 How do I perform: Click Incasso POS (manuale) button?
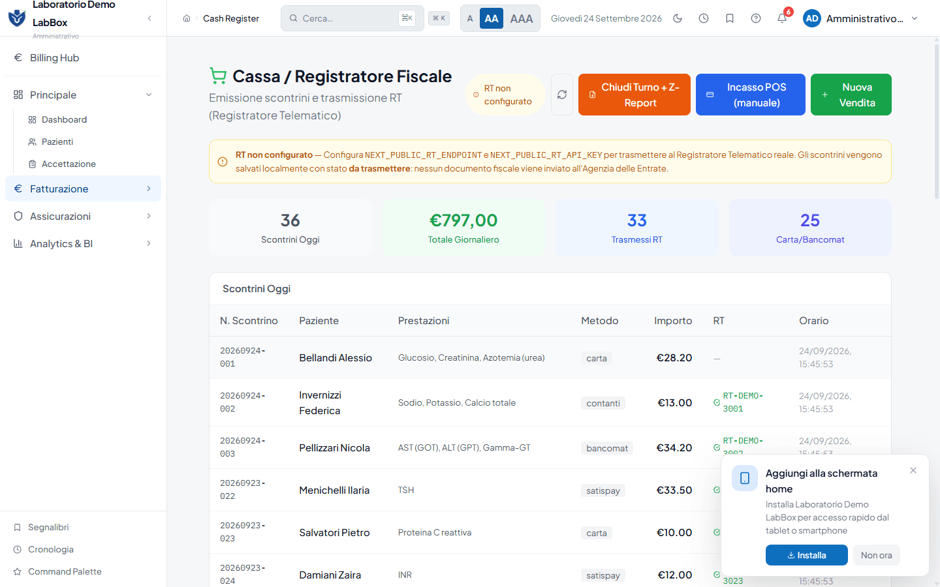click(x=751, y=95)
